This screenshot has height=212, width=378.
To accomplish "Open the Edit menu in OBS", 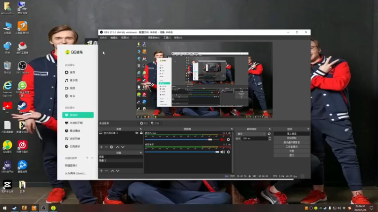I will coord(114,38).
